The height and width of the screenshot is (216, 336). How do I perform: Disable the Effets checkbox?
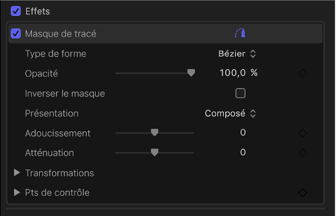[x=16, y=11]
